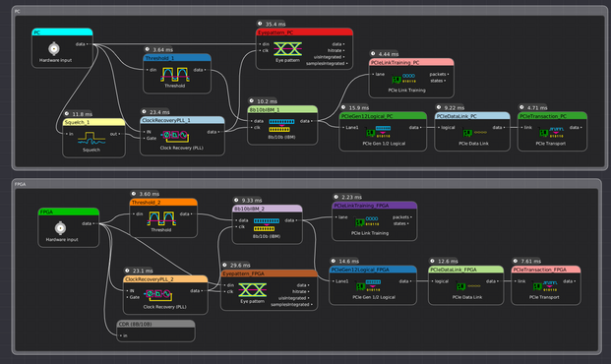Select the gray CDR (8B/10B) node title

pyautogui.click(x=155, y=325)
